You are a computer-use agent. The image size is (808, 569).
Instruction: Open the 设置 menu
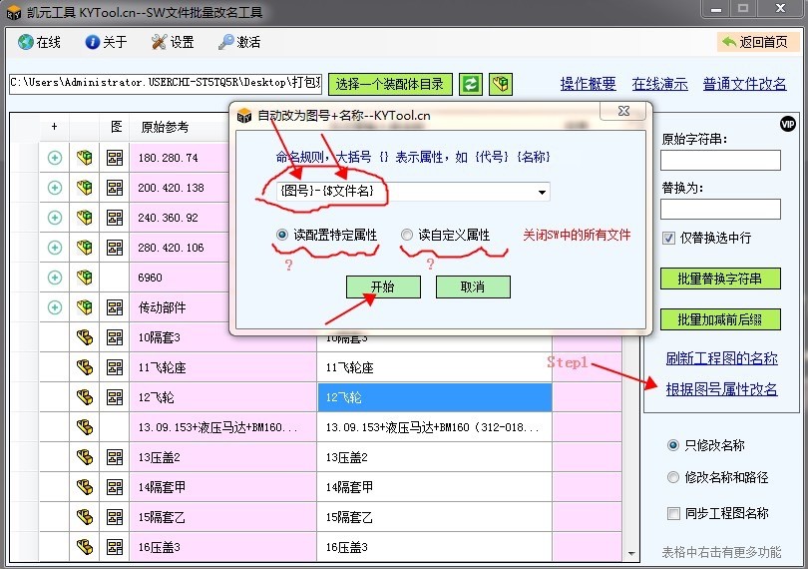(x=173, y=42)
